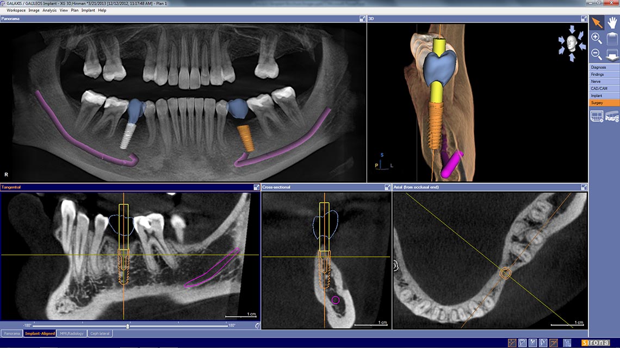Viewport: 620px width, 348px height.
Task: Click the zoom out magnifier icon
Action: point(597,54)
